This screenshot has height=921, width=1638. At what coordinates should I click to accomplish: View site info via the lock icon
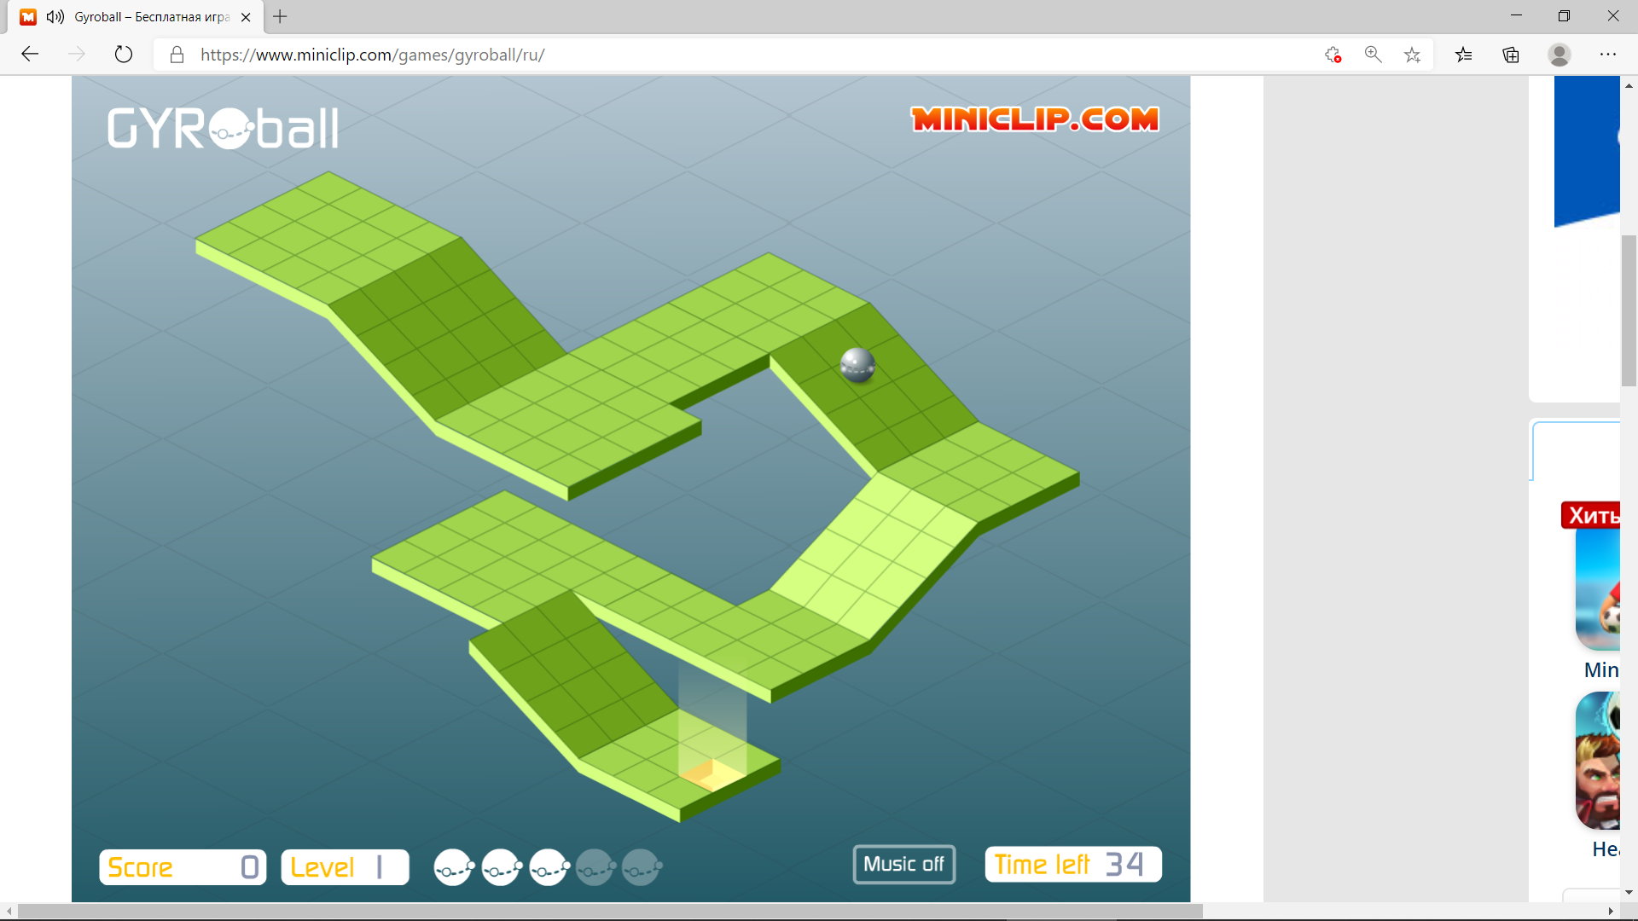coord(177,55)
